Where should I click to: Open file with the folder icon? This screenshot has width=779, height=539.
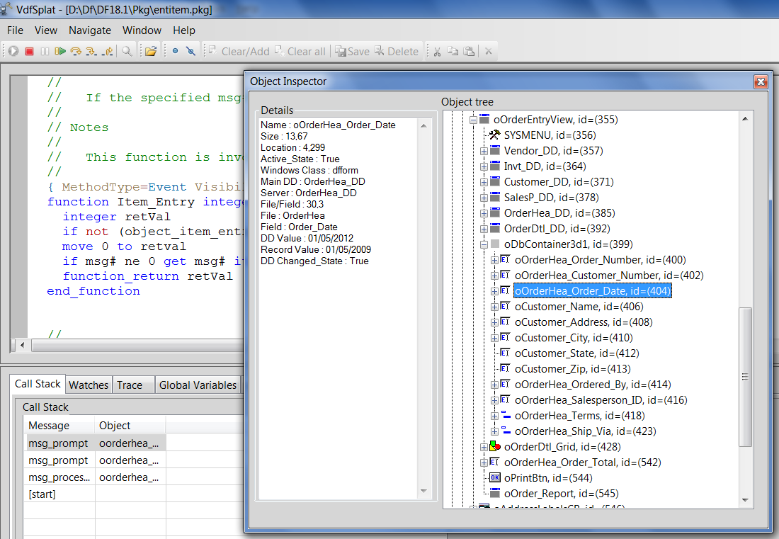tap(151, 51)
